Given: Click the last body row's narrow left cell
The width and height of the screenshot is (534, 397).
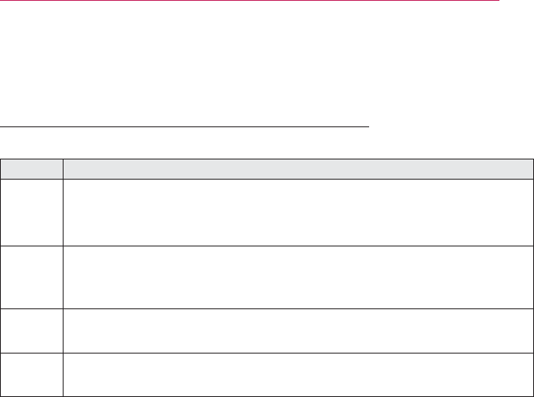Looking at the screenshot, I should pos(32,374).
